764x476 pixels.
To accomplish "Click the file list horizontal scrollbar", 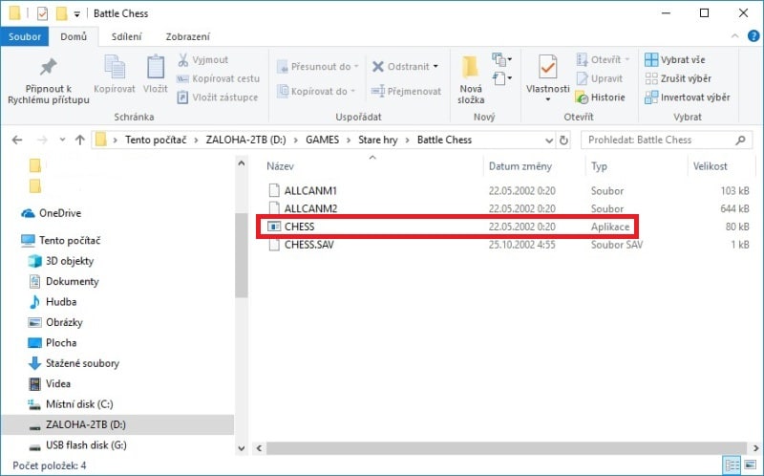I will point(506,447).
